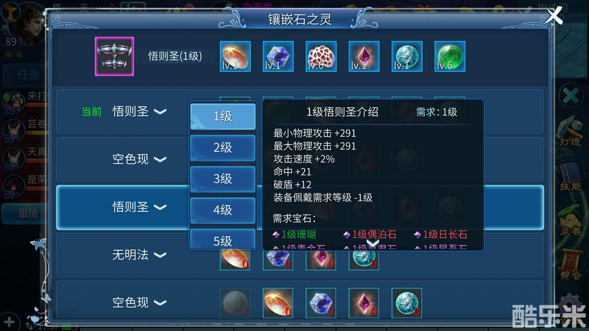Image resolution: width=589 pixels, height=331 pixels.
Task: Click the red coral lv.6 gem slot
Action: pos(321,56)
